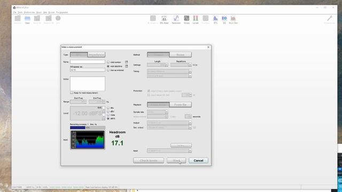Click the Open toolbar icon
This screenshot has width=342, height=192.
[27, 19]
